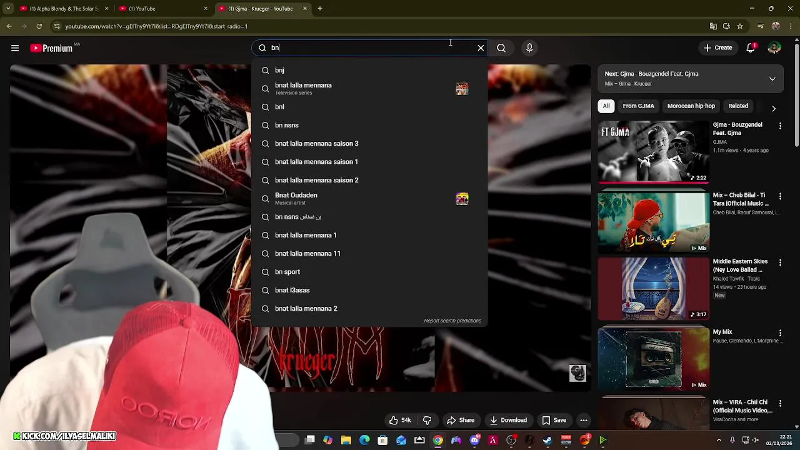Go back using browser back arrow
The height and width of the screenshot is (450, 800).
coord(9,26)
